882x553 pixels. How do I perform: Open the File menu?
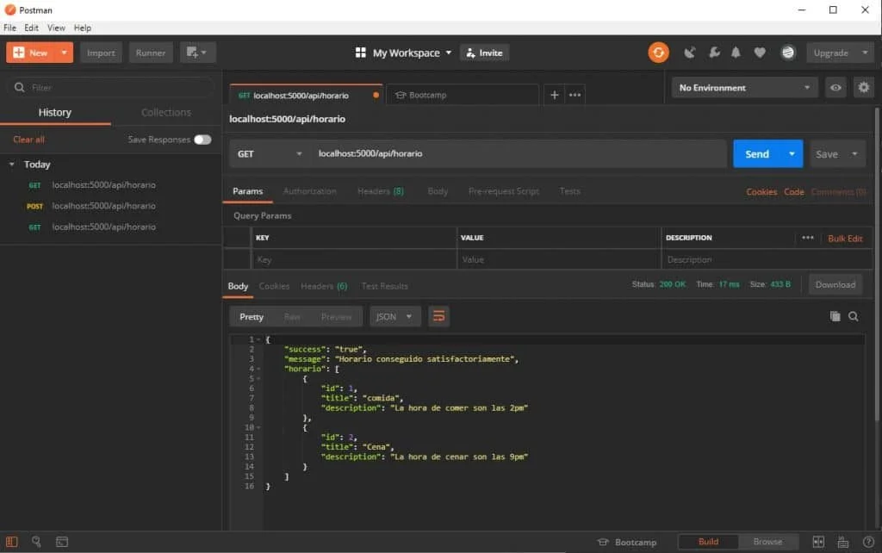point(9,28)
